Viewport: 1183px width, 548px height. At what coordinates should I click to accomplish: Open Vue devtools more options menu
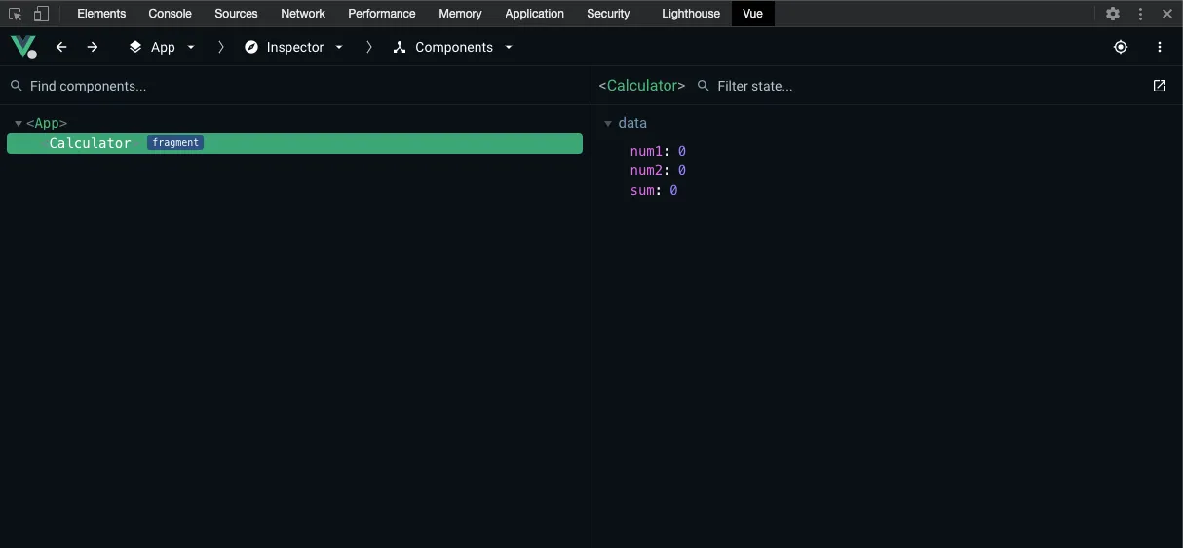1160,47
